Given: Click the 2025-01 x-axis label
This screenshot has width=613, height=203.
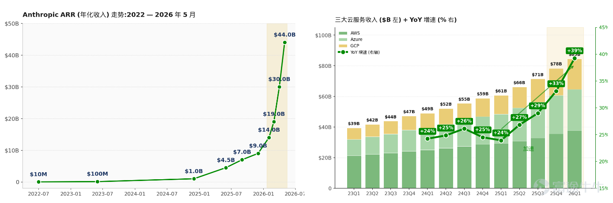Looking at the screenshot, I should click(x=199, y=194).
